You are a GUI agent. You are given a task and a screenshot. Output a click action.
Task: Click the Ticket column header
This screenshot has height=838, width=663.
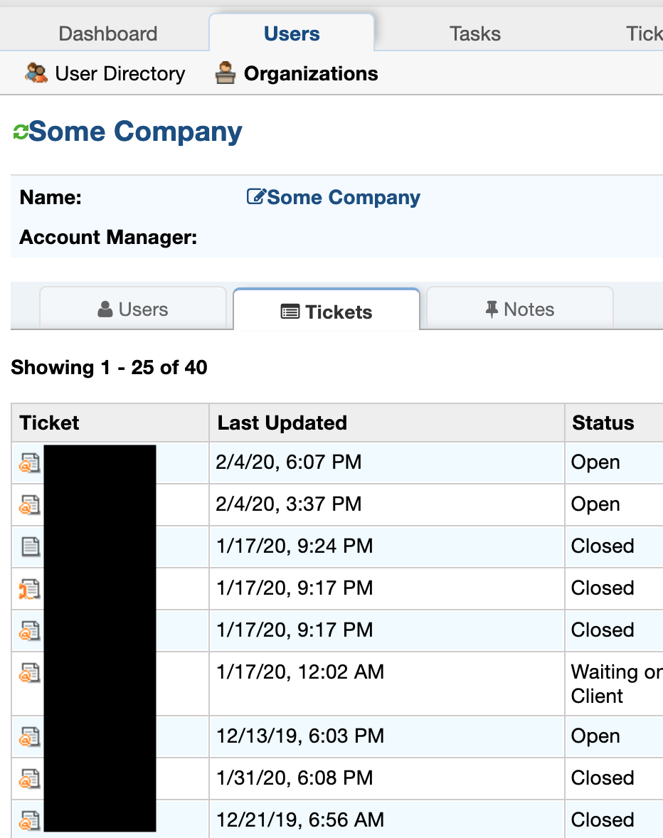click(49, 423)
